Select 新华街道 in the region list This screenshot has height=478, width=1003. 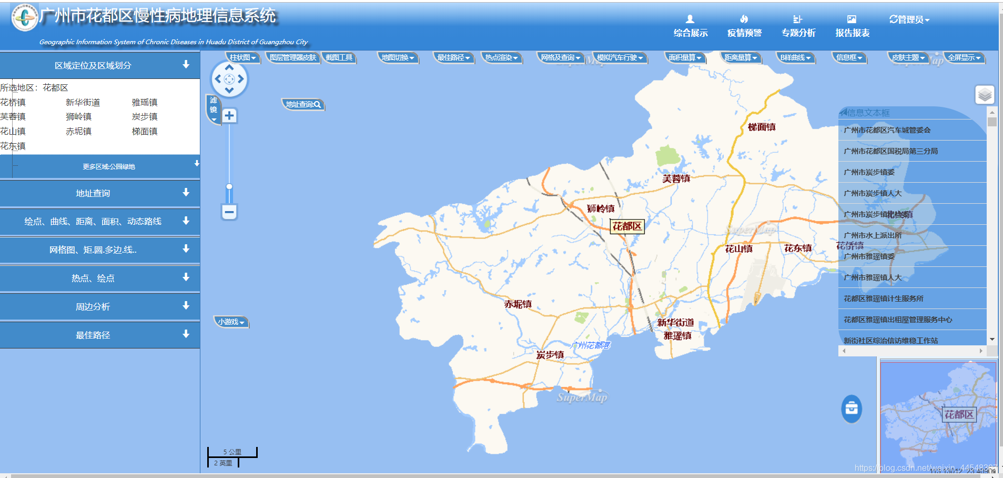click(x=83, y=102)
